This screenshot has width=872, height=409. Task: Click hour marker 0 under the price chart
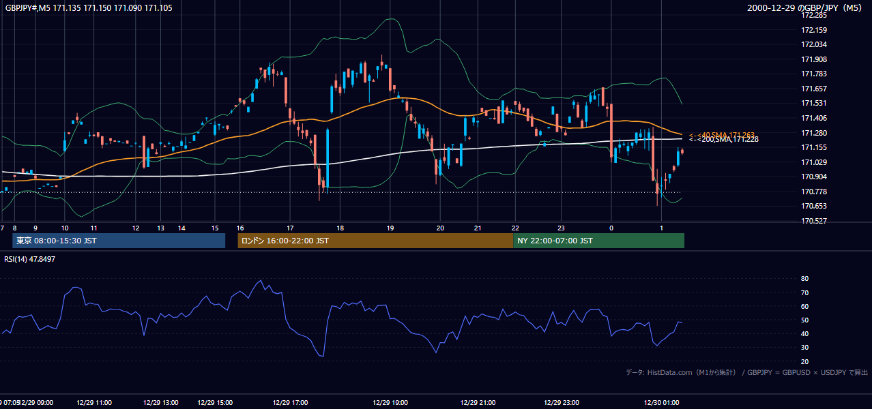tap(611, 228)
